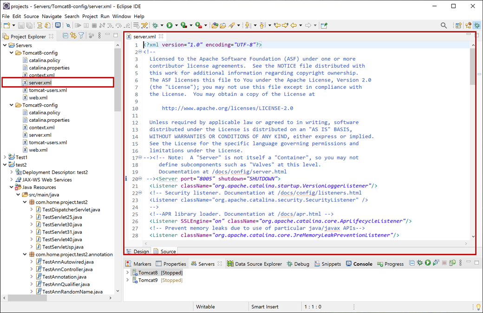Click the Save All toolbar icon
The height and width of the screenshot is (313, 483).
tap(29, 25)
